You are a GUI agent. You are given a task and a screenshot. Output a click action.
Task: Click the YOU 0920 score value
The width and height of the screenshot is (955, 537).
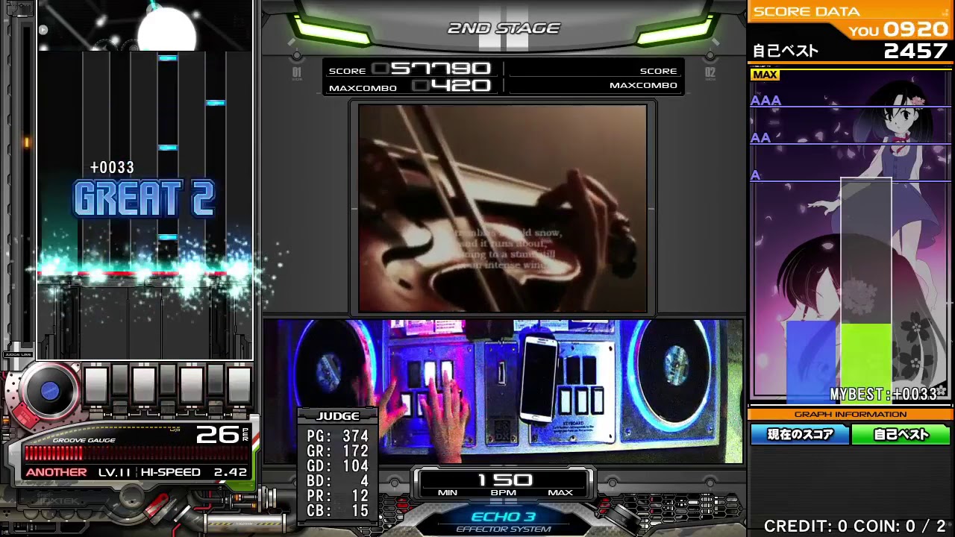pos(915,30)
